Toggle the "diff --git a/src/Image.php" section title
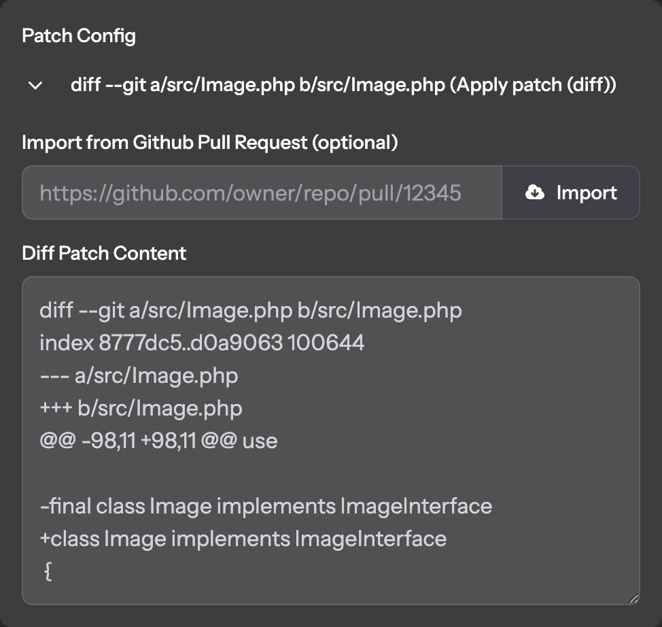The height and width of the screenshot is (627, 662). click(343, 85)
